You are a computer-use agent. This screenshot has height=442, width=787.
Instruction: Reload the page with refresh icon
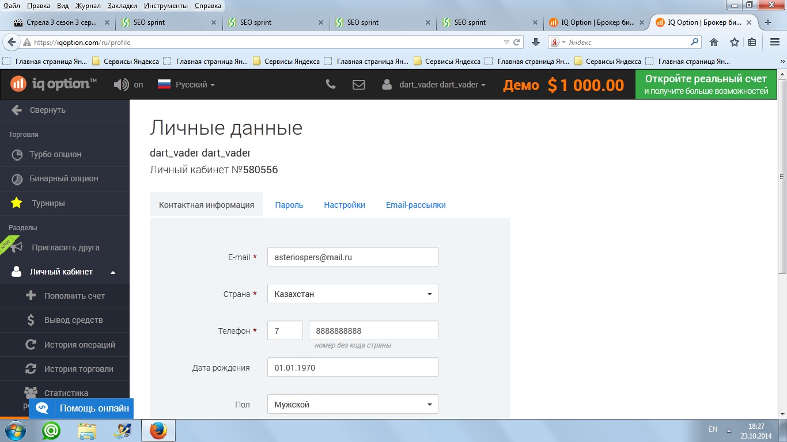tap(517, 43)
